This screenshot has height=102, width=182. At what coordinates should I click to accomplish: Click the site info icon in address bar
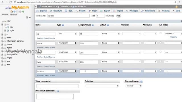coord(15,2)
